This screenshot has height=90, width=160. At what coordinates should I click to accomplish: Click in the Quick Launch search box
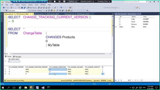[136, 2]
